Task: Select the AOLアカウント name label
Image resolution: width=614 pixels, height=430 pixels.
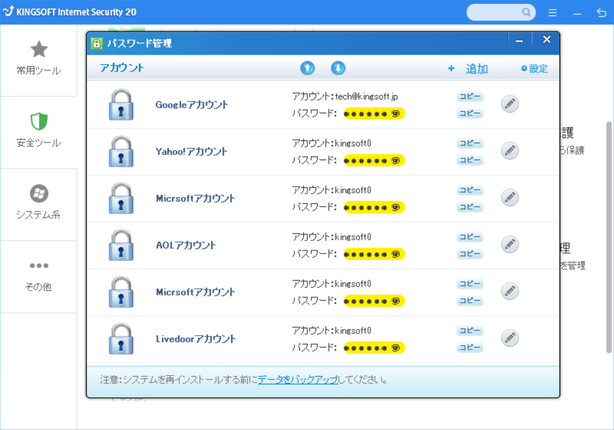Action: click(186, 245)
